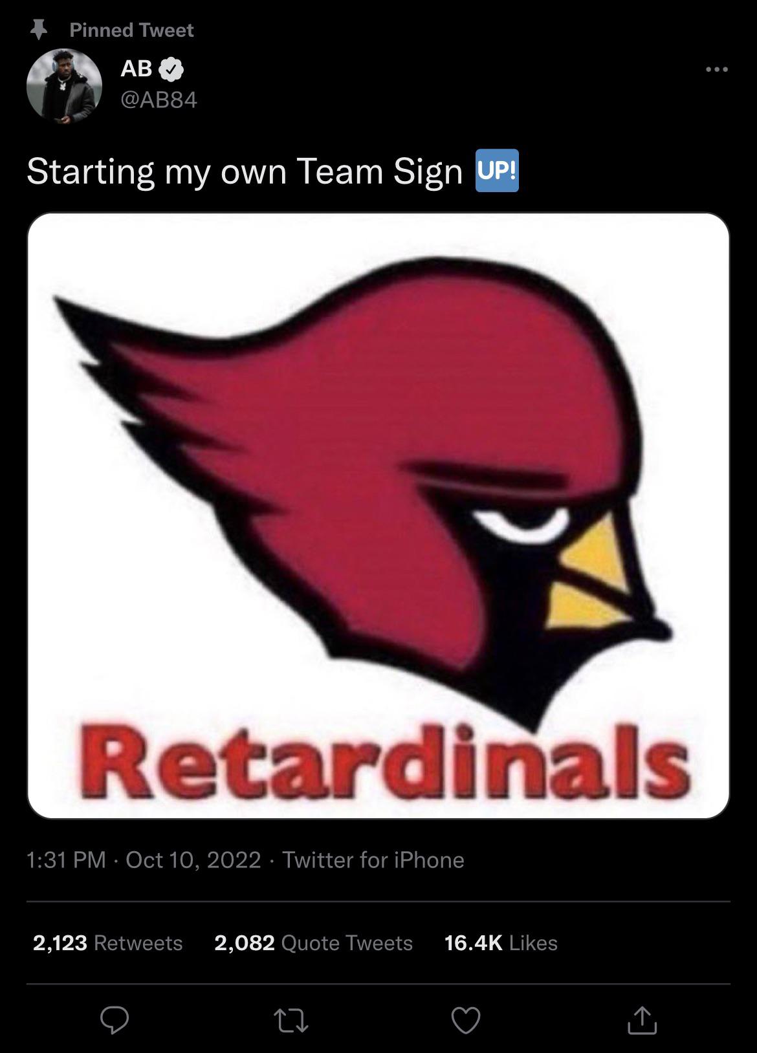Click the UP! emoji in tweet text

[x=497, y=171]
